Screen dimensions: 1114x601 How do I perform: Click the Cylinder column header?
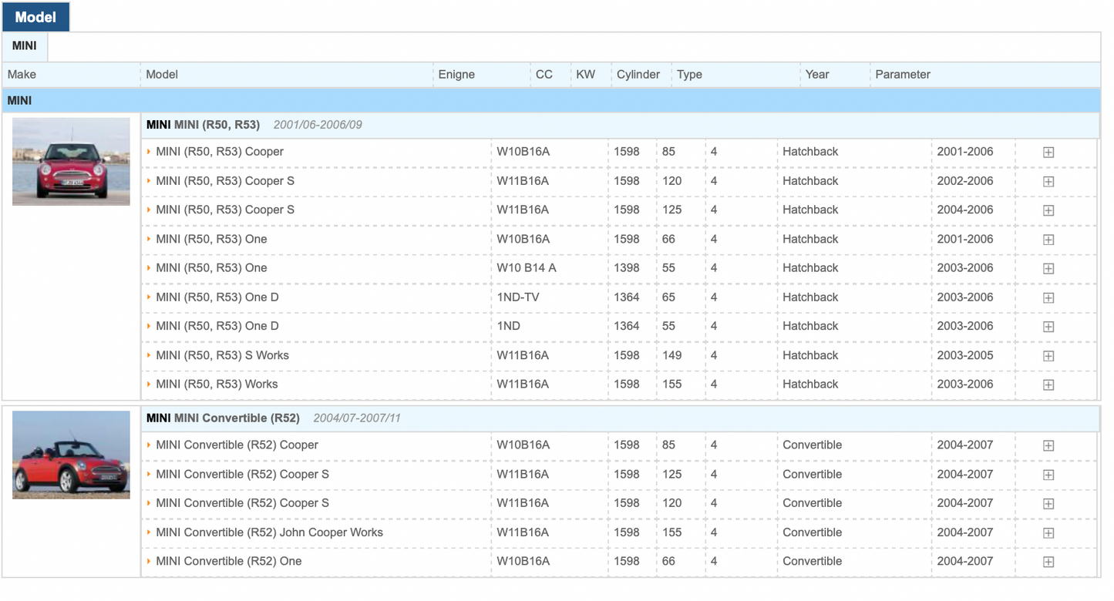(638, 75)
